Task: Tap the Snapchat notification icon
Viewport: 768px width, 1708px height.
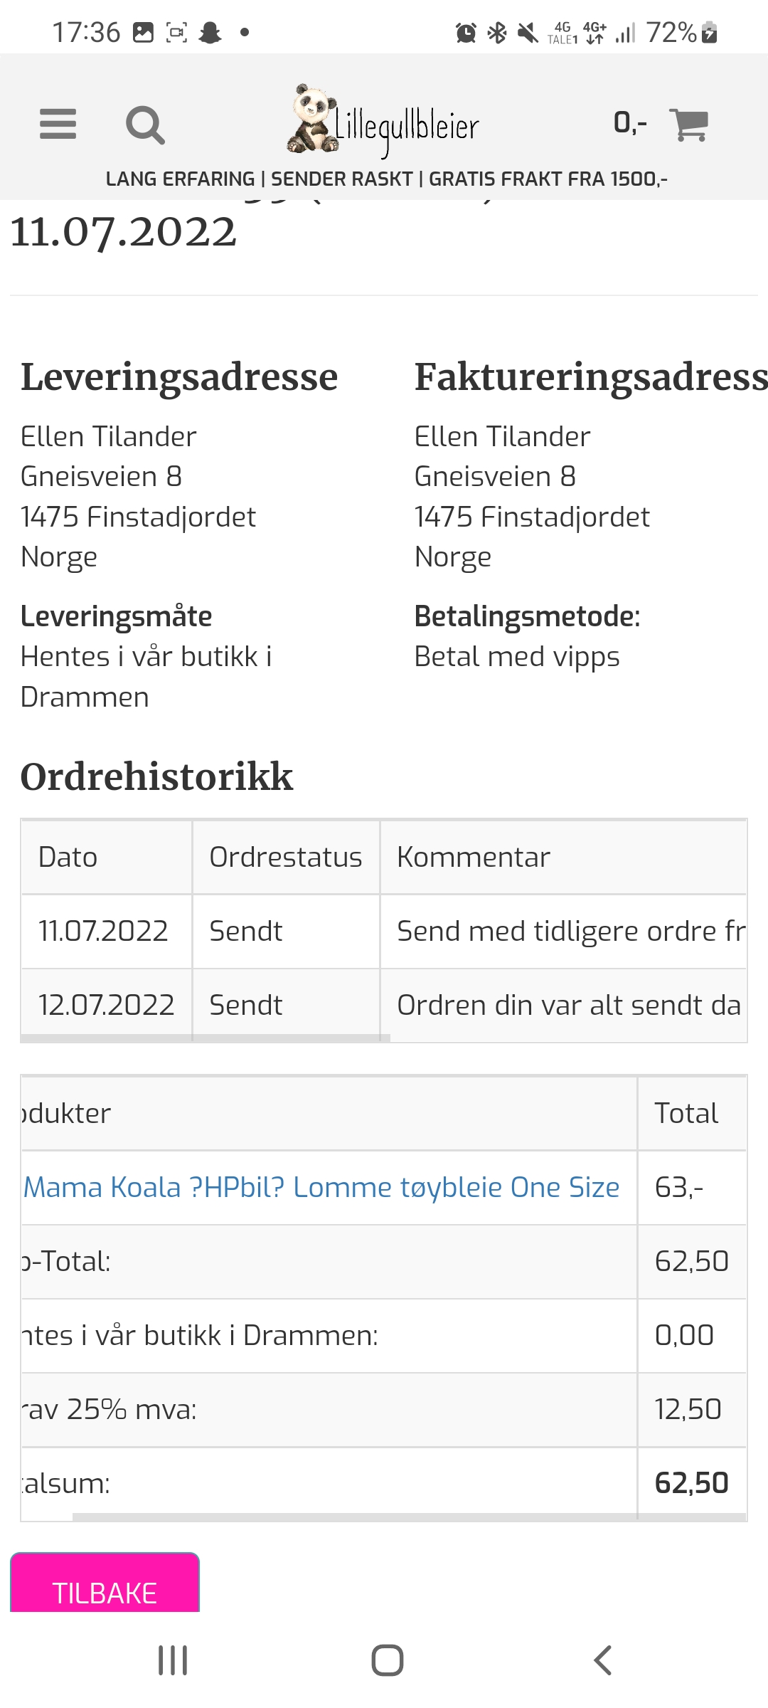Action: point(210,33)
